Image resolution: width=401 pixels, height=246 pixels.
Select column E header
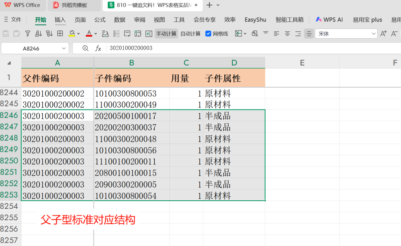[302, 63]
